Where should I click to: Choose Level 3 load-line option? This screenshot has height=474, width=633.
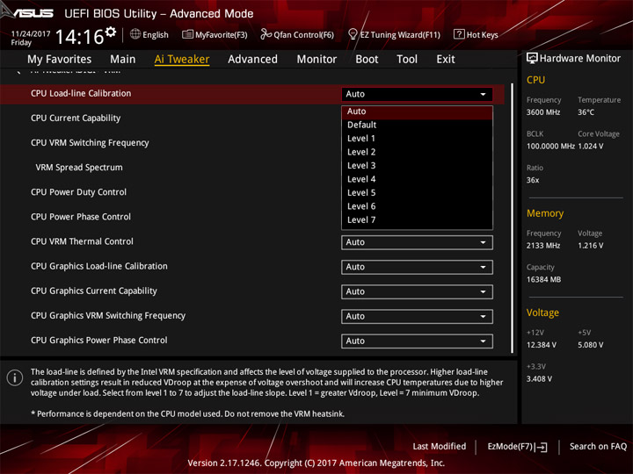(417, 166)
